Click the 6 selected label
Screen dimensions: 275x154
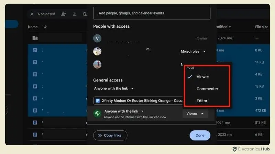point(46,14)
